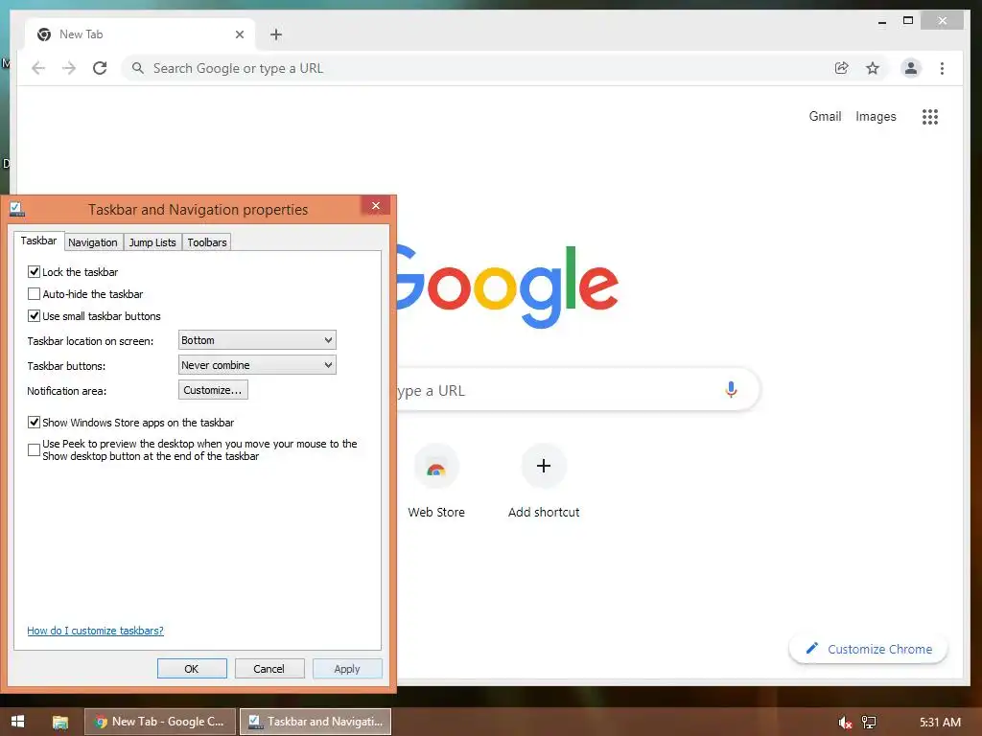Share this page in Chrome
This screenshot has height=736, width=982.
(x=842, y=68)
